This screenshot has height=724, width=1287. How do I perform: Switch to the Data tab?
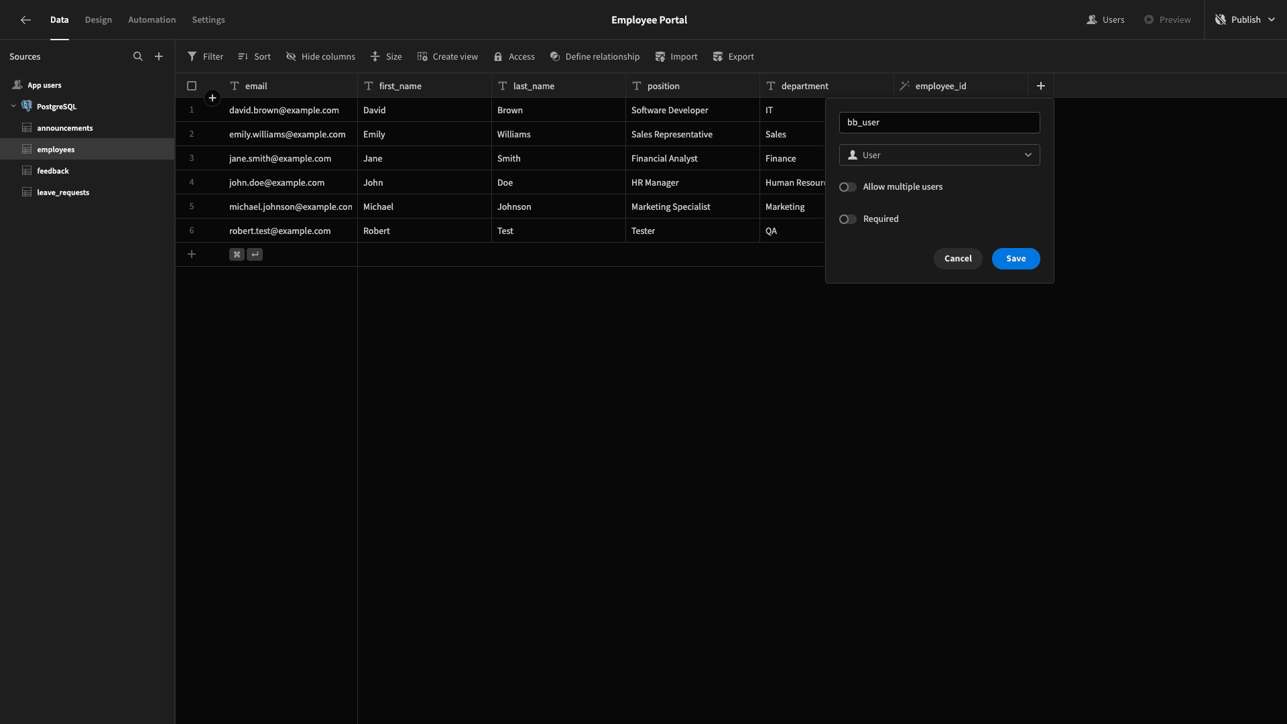60,20
